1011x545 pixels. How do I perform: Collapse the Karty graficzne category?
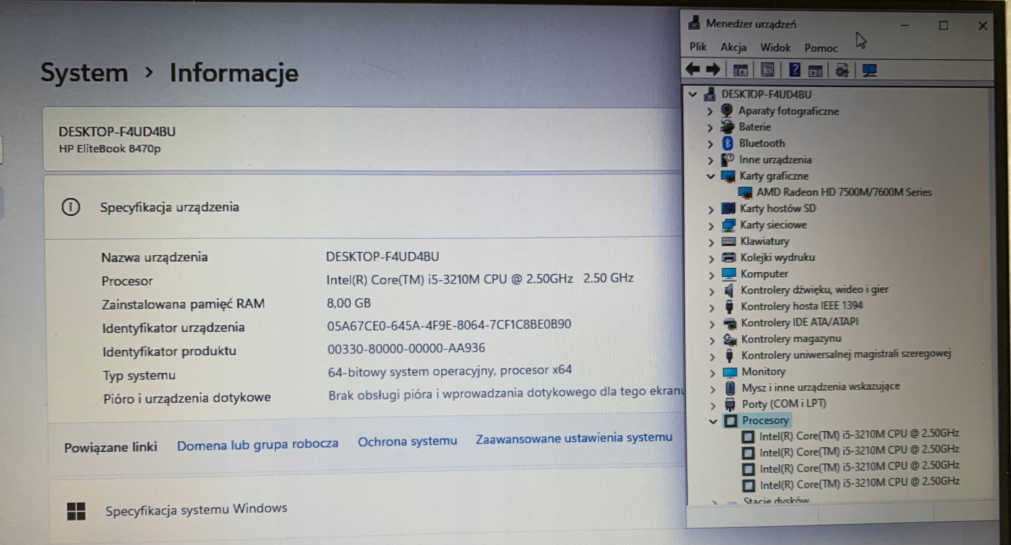point(710,176)
